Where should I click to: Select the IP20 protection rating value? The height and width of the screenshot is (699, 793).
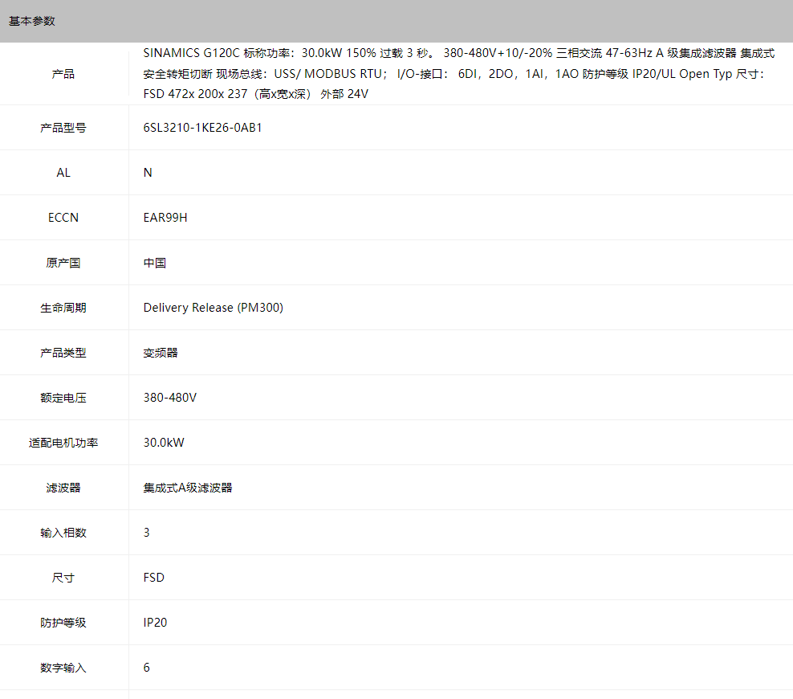155,623
